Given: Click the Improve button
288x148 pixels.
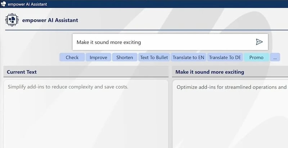Looking at the screenshot, I should coord(98,57).
